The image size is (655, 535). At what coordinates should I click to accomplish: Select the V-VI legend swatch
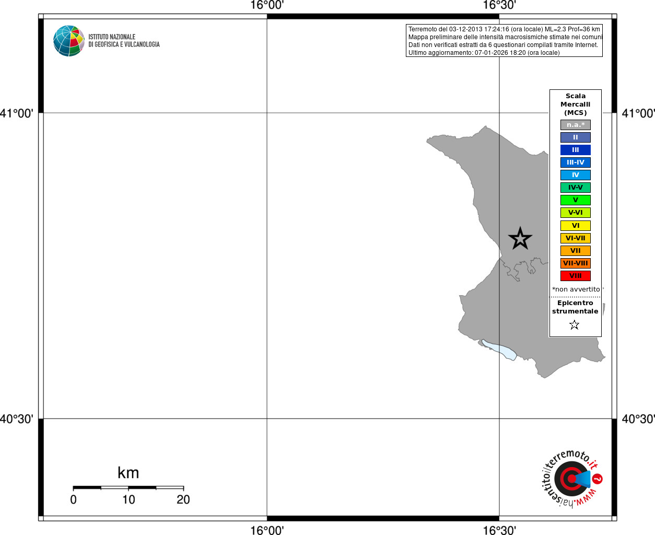coord(576,213)
